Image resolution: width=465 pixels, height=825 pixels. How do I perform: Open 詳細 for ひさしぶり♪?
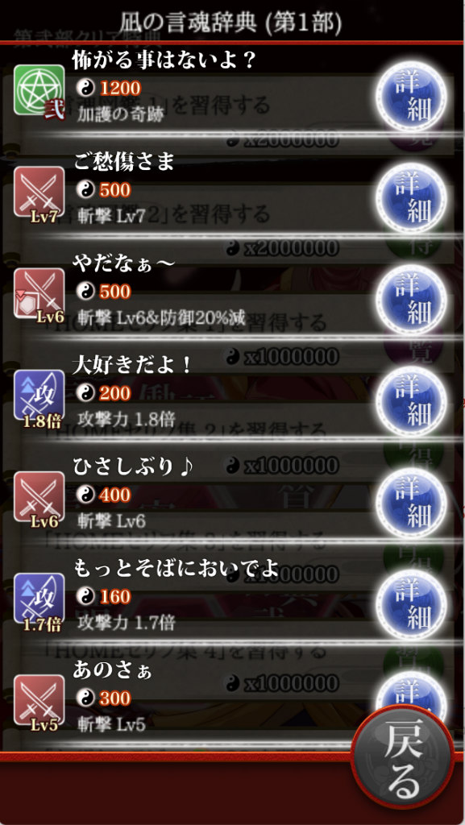411,503
